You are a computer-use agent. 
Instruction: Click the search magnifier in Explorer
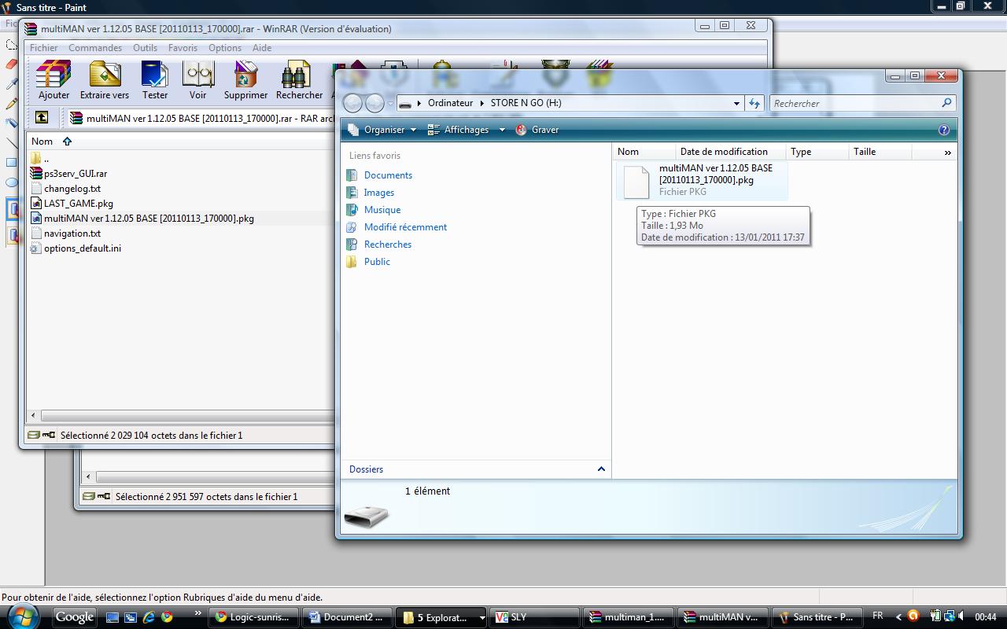tap(946, 103)
